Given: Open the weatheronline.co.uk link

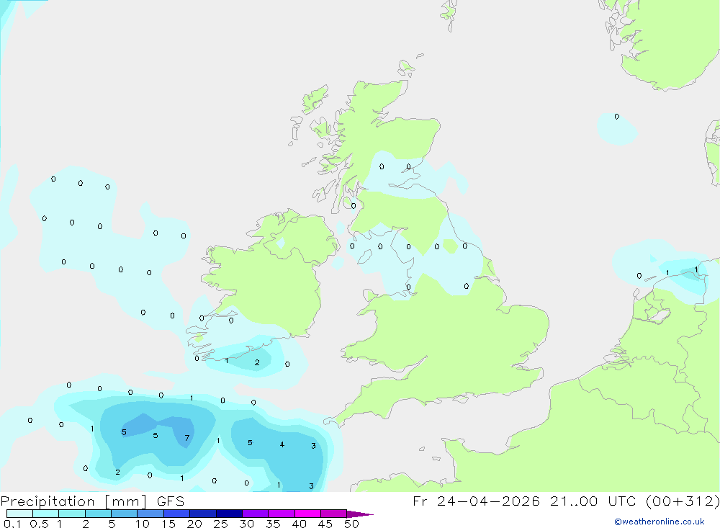Looking at the screenshot, I should point(659,522).
